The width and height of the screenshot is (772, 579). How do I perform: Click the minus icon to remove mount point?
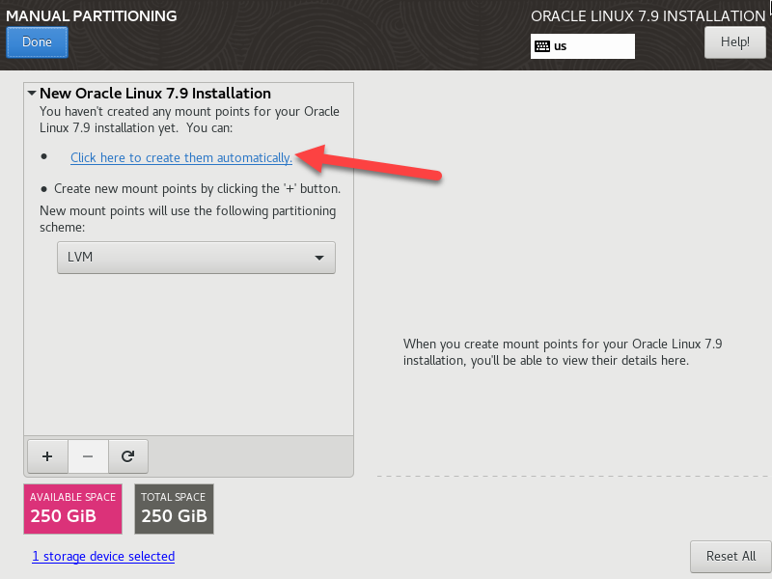(x=88, y=455)
